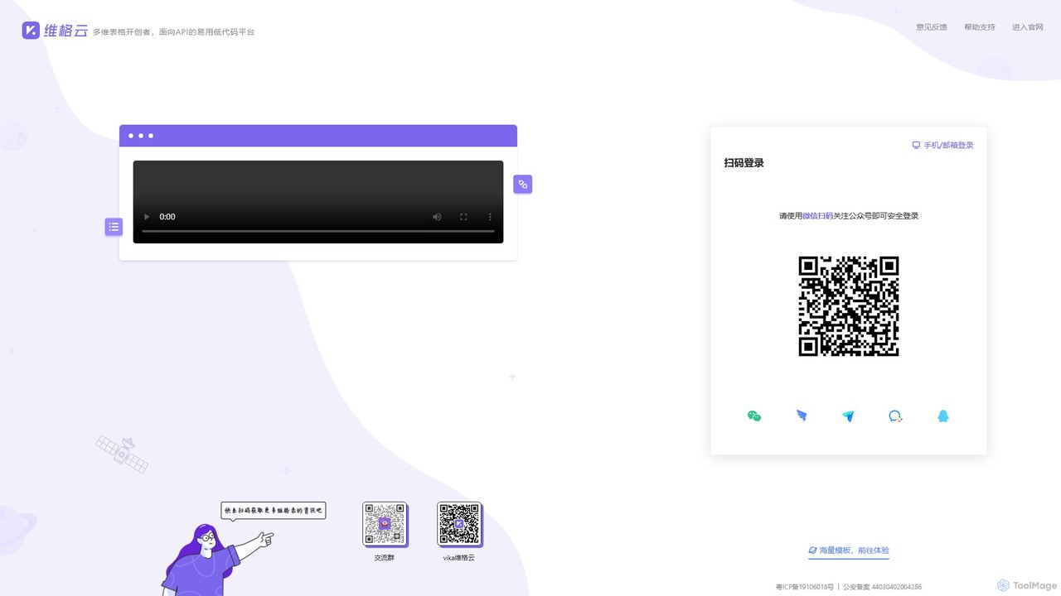1061x596 pixels.
Task: Click the video progress bar
Action: [x=318, y=231]
